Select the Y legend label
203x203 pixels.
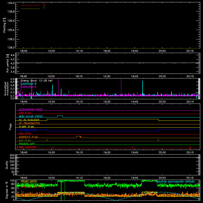[x=44, y=8]
